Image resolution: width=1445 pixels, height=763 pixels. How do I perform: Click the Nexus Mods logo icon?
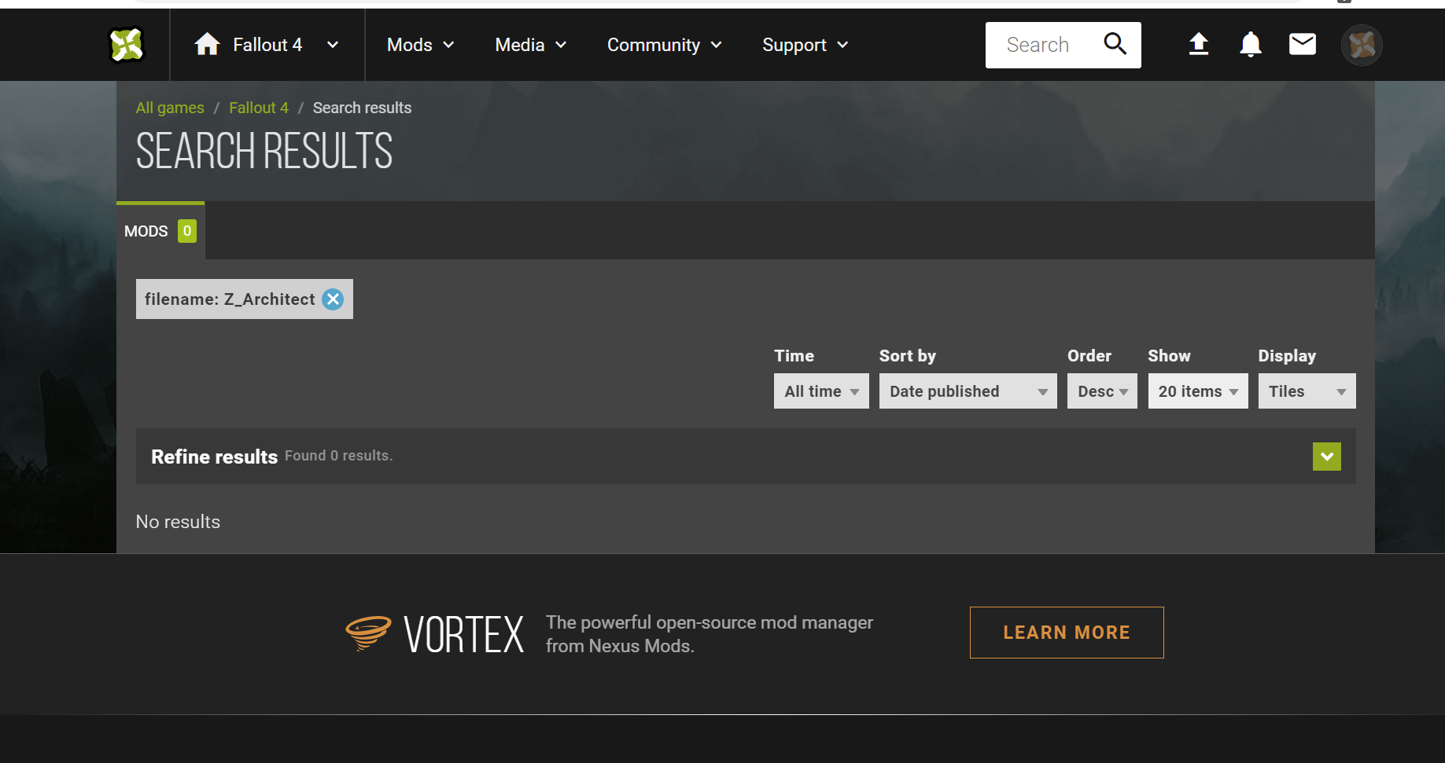pos(127,45)
